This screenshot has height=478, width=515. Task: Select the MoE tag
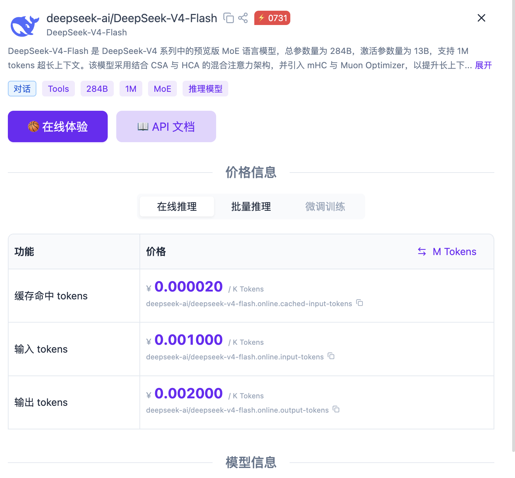[163, 89]
